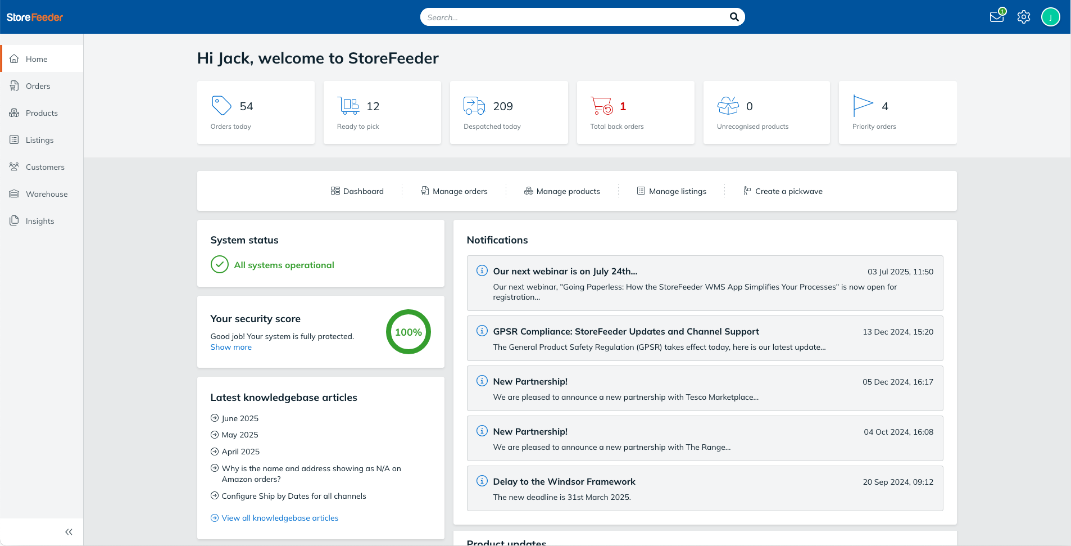
Task: Open the Orders sidebar menu
Action: [38, 86]
